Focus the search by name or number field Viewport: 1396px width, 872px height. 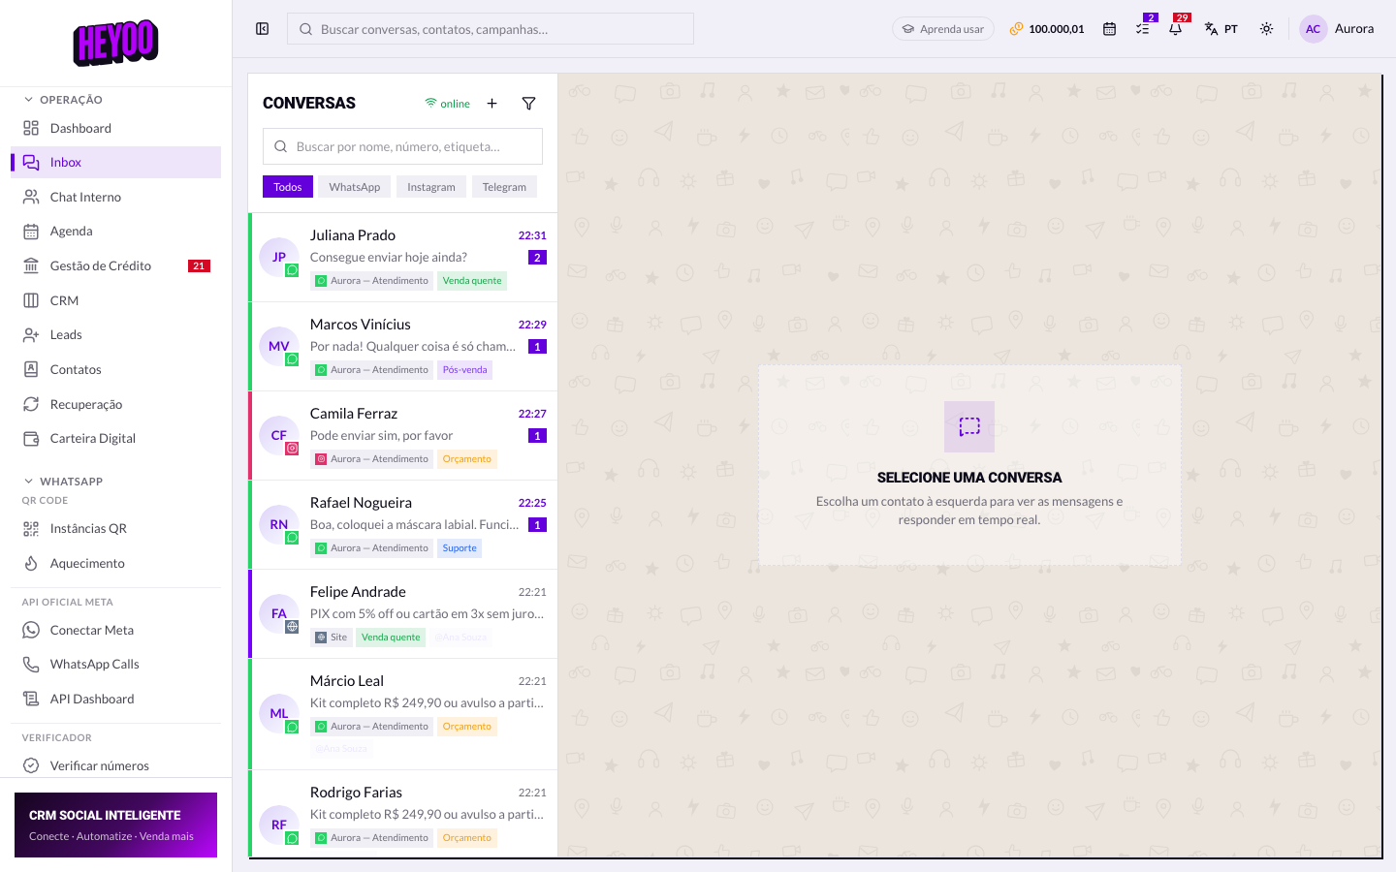402,146
